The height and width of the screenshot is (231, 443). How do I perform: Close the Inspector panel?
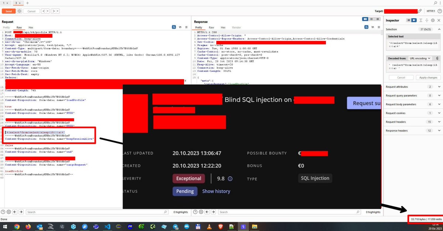pos(439,20)
